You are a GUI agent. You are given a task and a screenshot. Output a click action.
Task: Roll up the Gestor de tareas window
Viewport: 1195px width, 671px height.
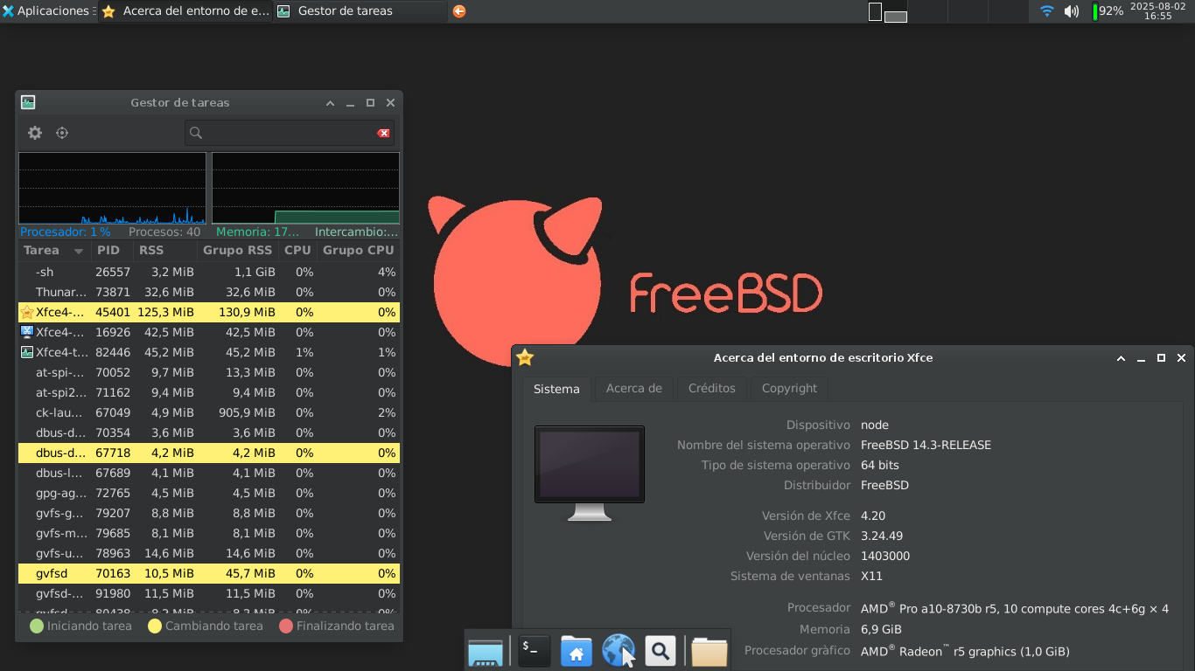point(330,103)
